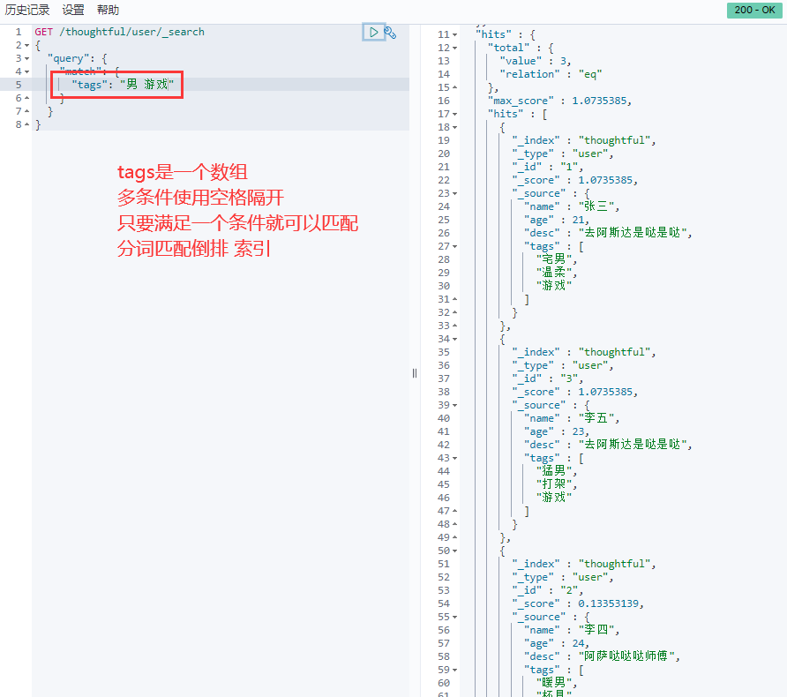Image resolution: width=787 pixels, height=697 pixels.
Task: Collapse tags array at line 59
Action: pyautogui.click(x=454, y=671)
